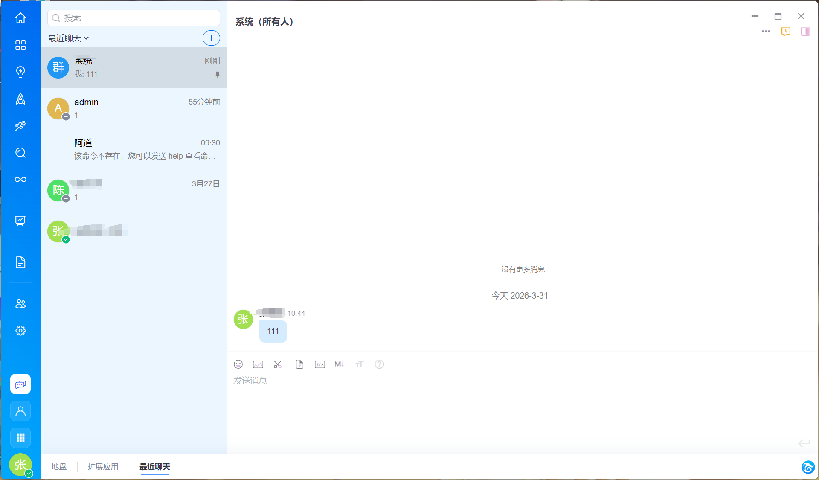
Task: Open the chat history clock icon
Action: click(x=786, y=31)
